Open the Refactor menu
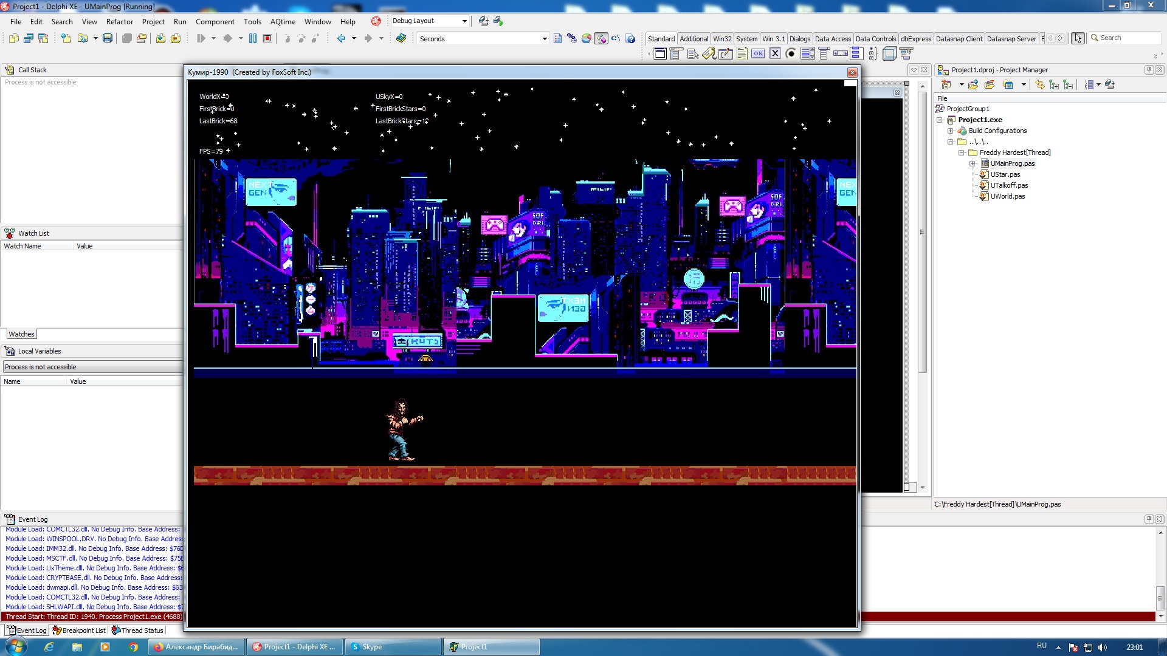Screen dimensions: 1167x656 tap(119, 21)
